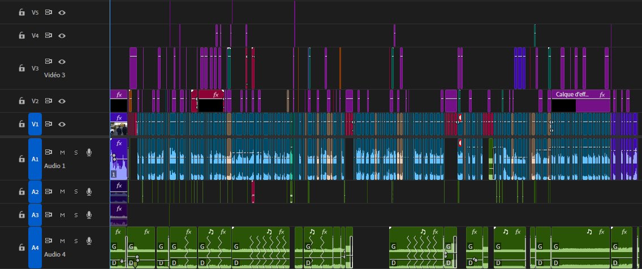Toggle sync lock on track V4
The image size is (642, 269).
pos(48,36)
